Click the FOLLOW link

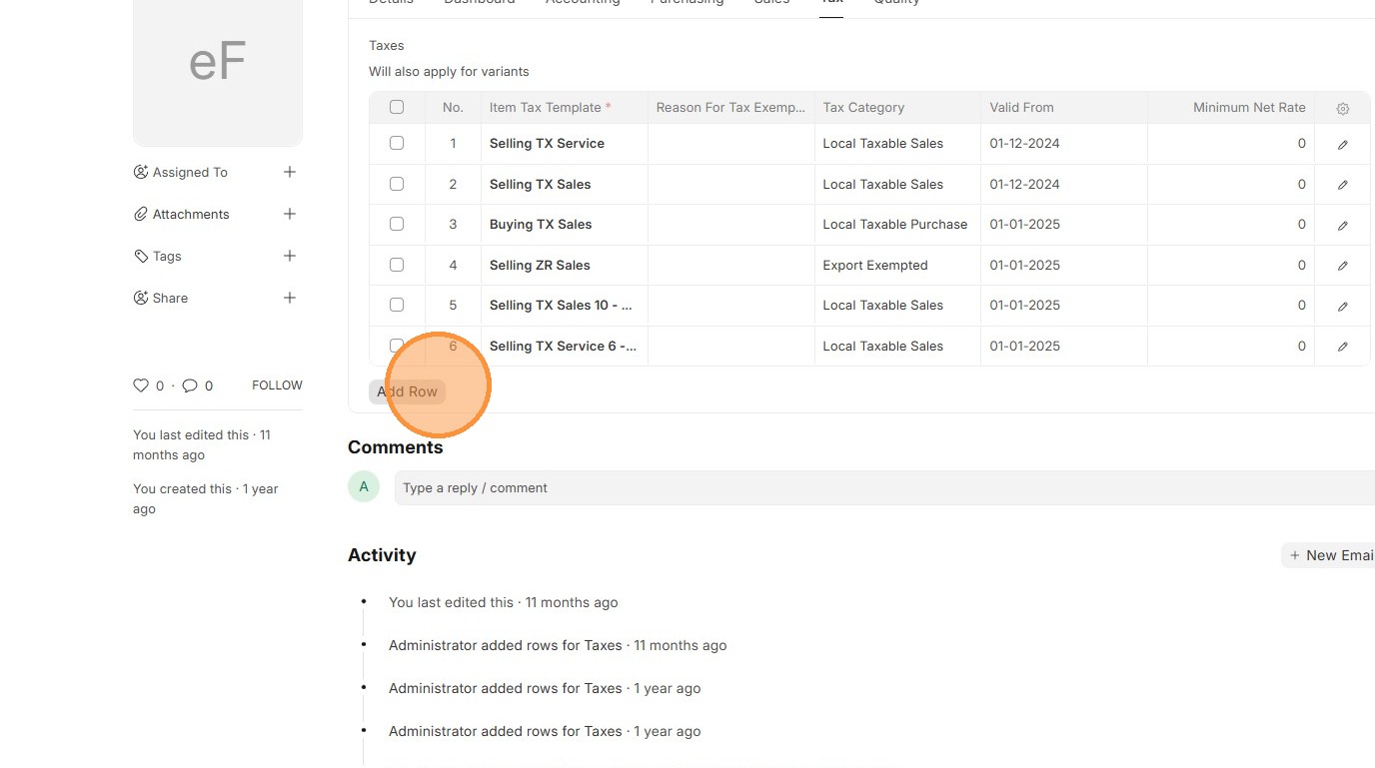tap(277, 385)
